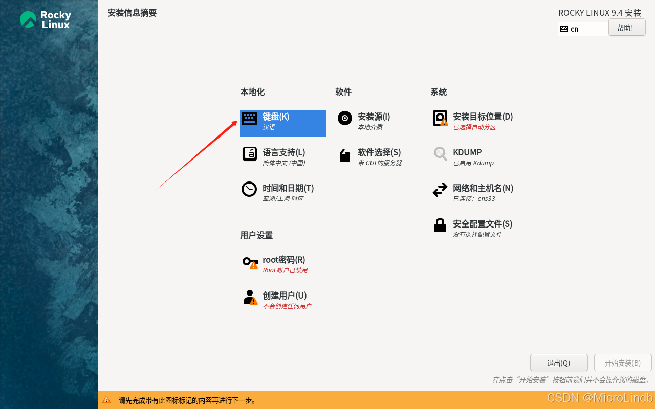Click the person icon for user creation
The height and width of the screenshot is (409, 655).
click(250, 297)
